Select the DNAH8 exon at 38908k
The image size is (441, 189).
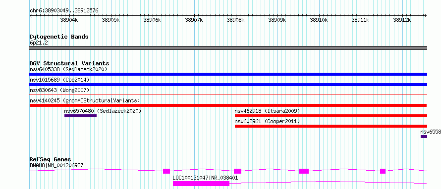(238, 171)
